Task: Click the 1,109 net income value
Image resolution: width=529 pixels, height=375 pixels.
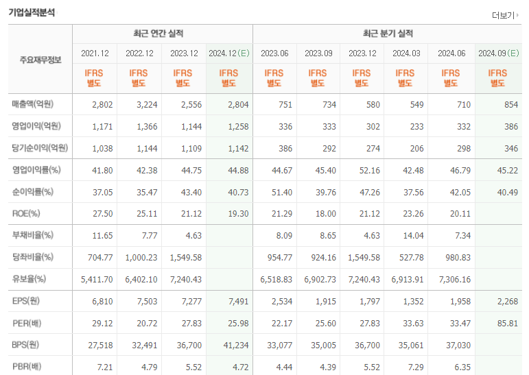Action: point(191,149)
